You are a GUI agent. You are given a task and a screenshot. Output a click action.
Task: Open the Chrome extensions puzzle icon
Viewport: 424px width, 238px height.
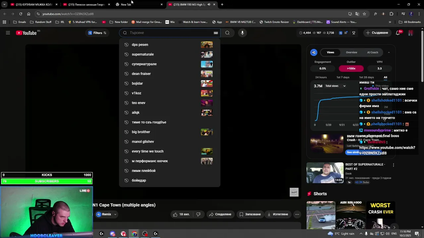392,14
